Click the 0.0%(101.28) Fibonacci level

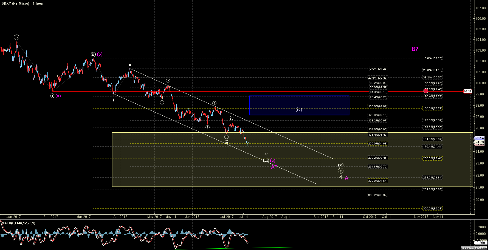(379, 69)
